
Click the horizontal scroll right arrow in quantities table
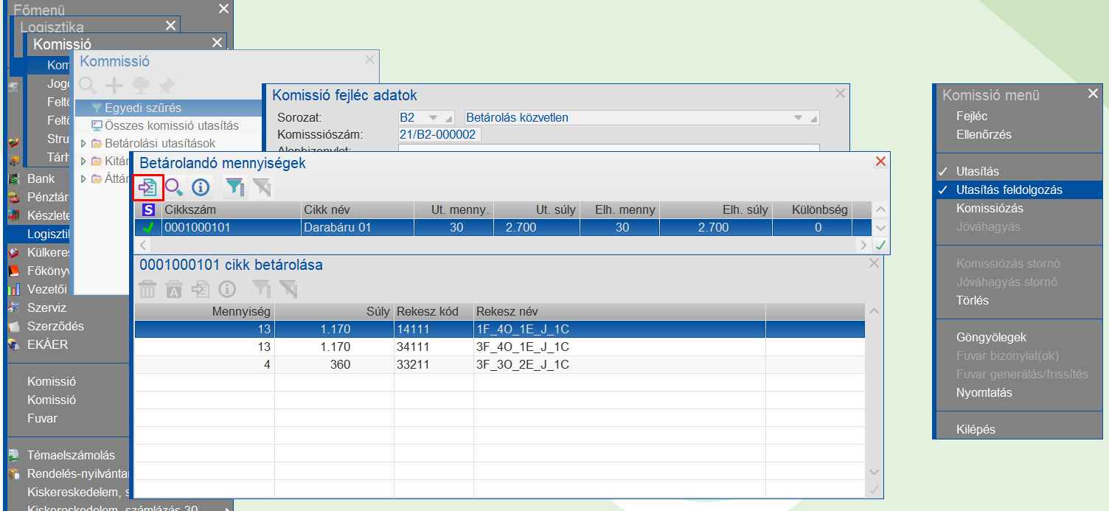[863, 245]
